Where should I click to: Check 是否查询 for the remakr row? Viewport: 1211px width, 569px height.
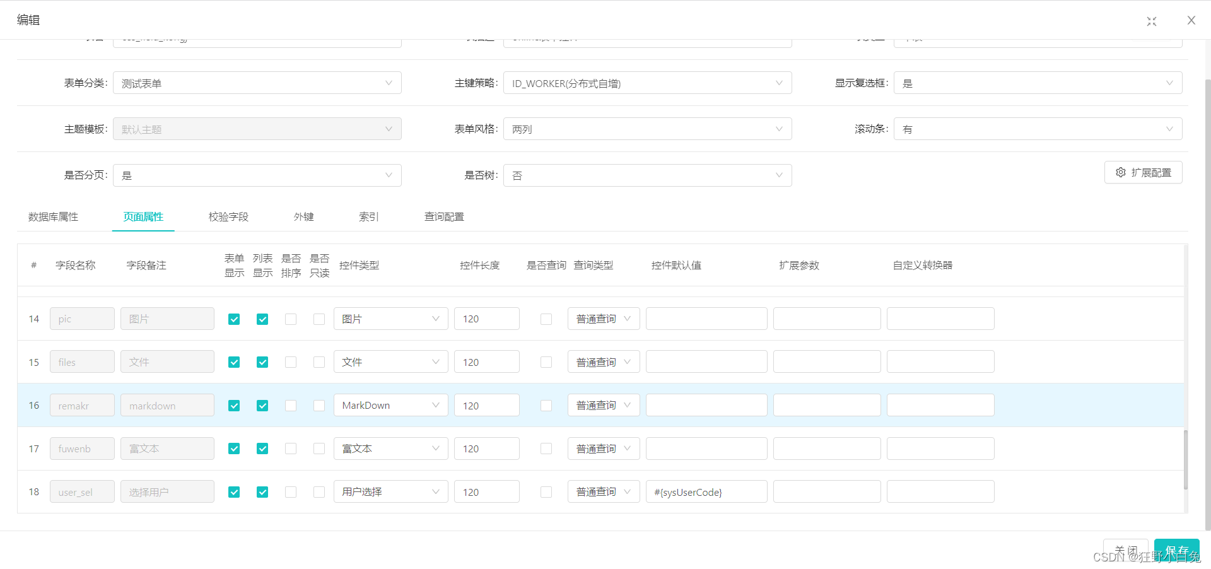pos(546,406)
